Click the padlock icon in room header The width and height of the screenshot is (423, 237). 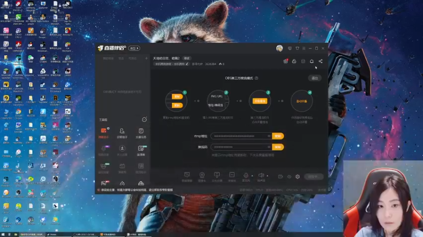294,61
